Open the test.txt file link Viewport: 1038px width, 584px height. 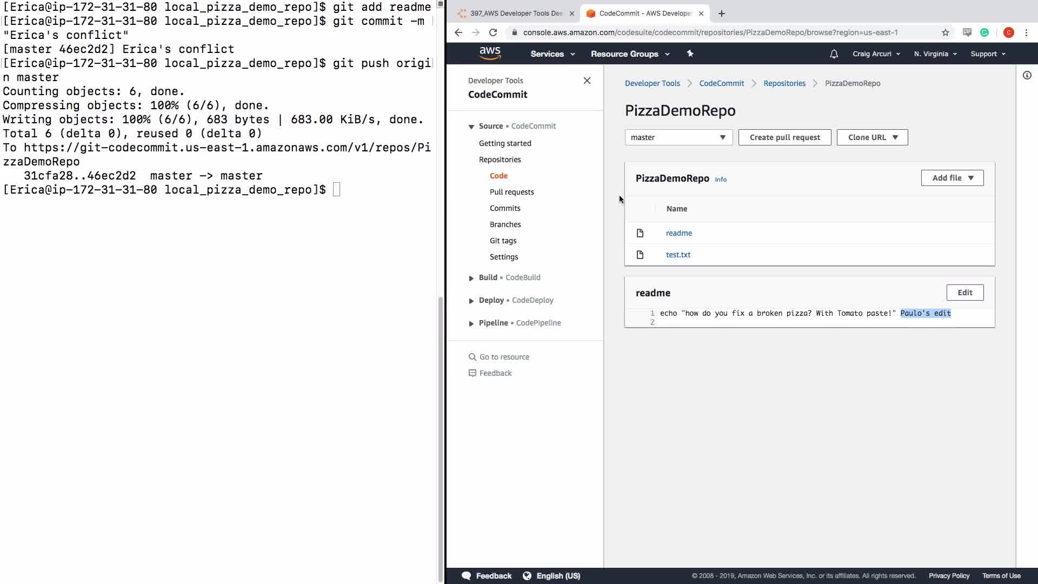point(678,255)
